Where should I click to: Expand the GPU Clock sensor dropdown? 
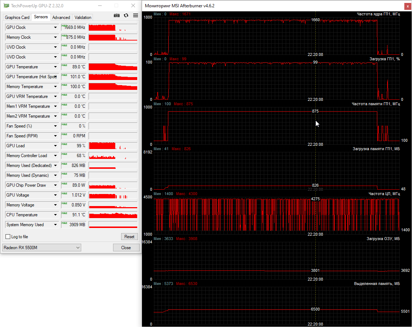pos(55,27)
